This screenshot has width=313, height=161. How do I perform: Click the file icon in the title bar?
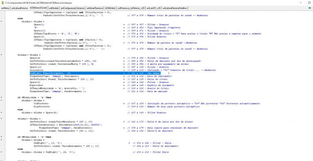pyautogui.click(x=2, y=3)
